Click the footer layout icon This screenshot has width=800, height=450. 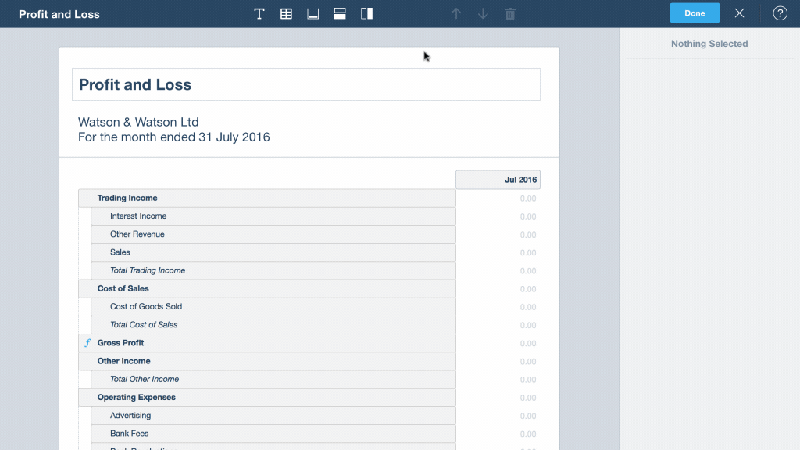coord(313,14)
